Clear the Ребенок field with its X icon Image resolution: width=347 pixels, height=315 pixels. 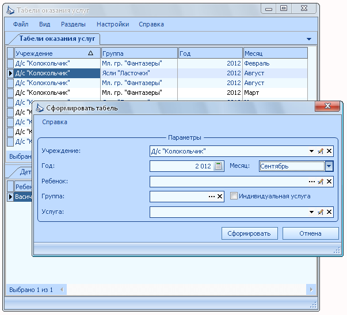(329, 182)
